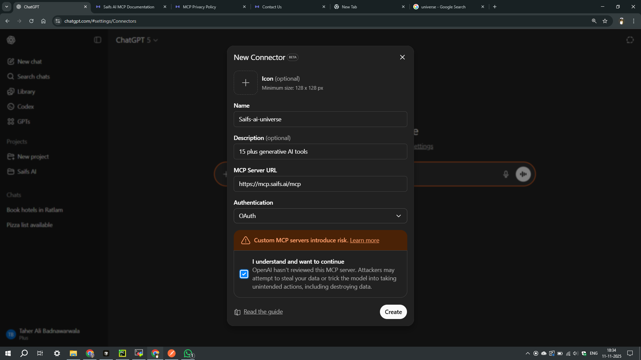Screen dimensions: 641x360
Task: Open WhatsApp on taskbar
Action: click(x=188, y=353)
